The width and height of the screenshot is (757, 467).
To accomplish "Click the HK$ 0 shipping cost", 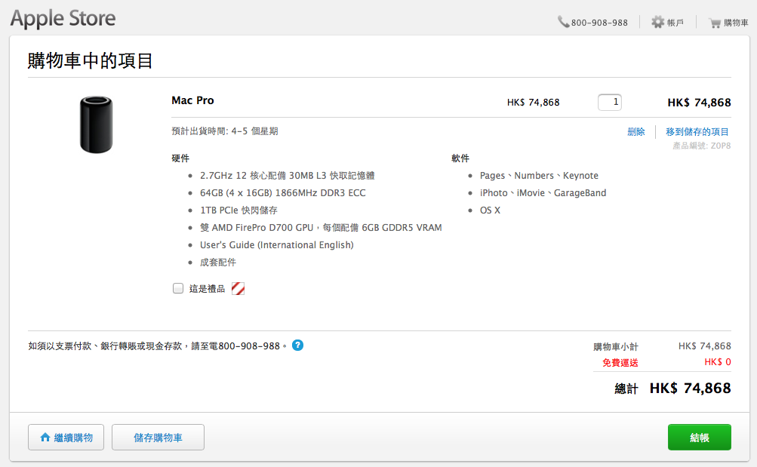I will [x=718, y=362].
